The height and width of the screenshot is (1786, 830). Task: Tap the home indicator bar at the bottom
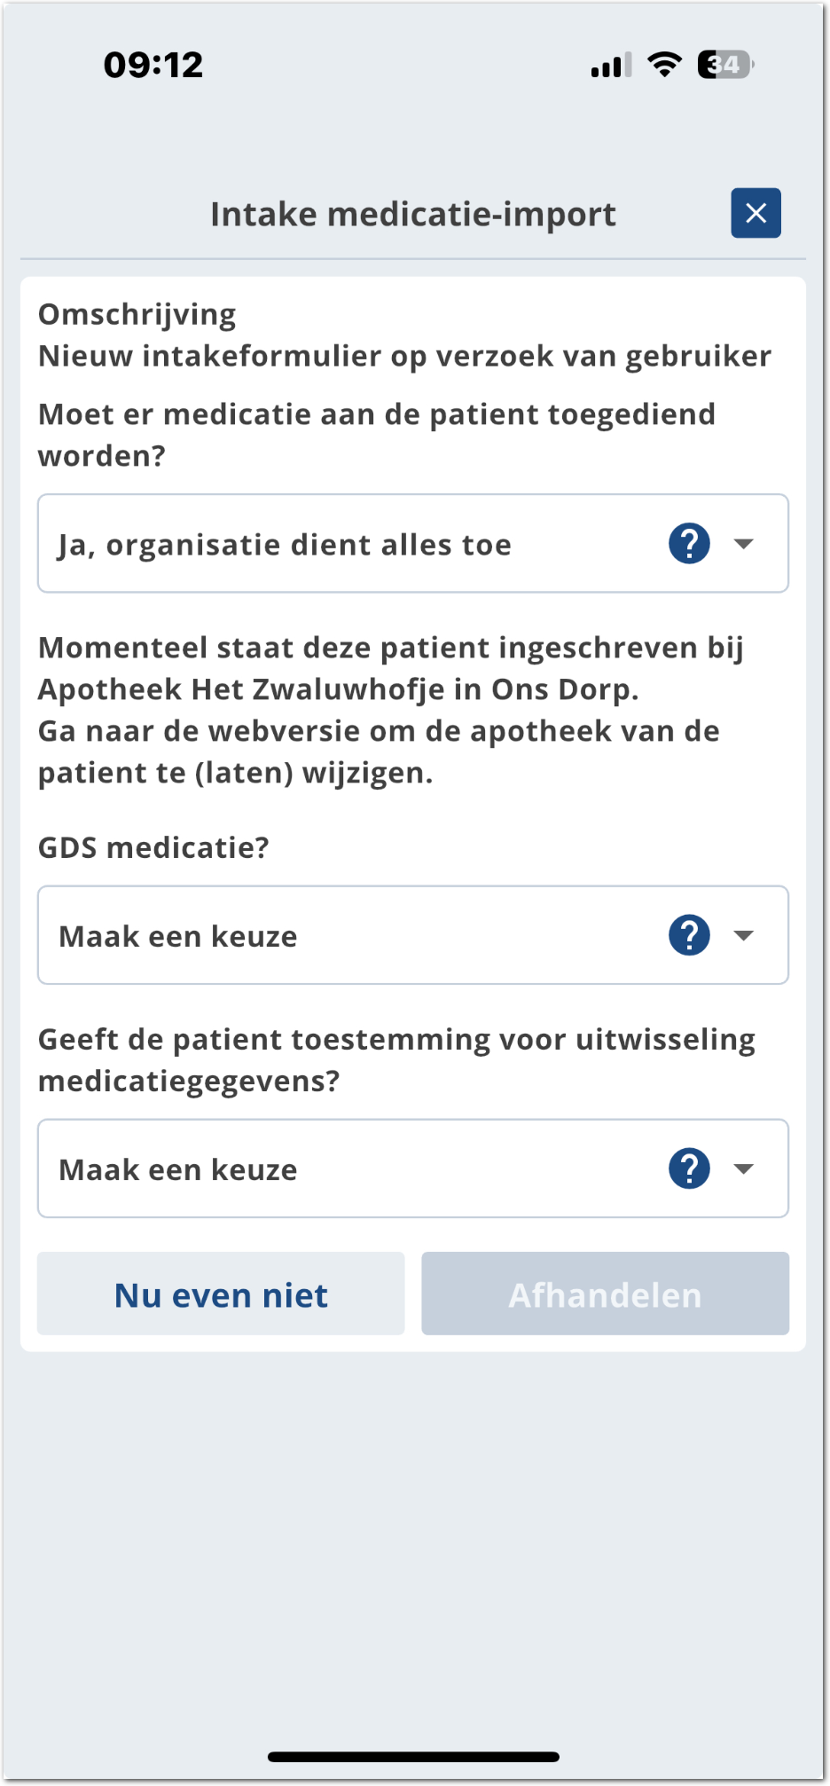click(x=413, y=1757)
